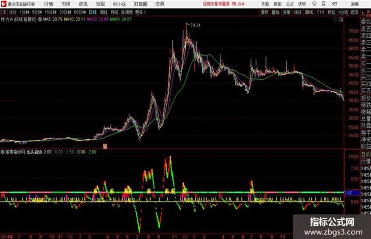The image size is (371, 239).
Task: Click the 龙头启动 indicator name
Action: click(x=34, y=152)
